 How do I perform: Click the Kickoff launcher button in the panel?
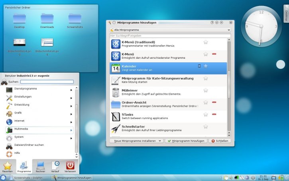point(3,178)
